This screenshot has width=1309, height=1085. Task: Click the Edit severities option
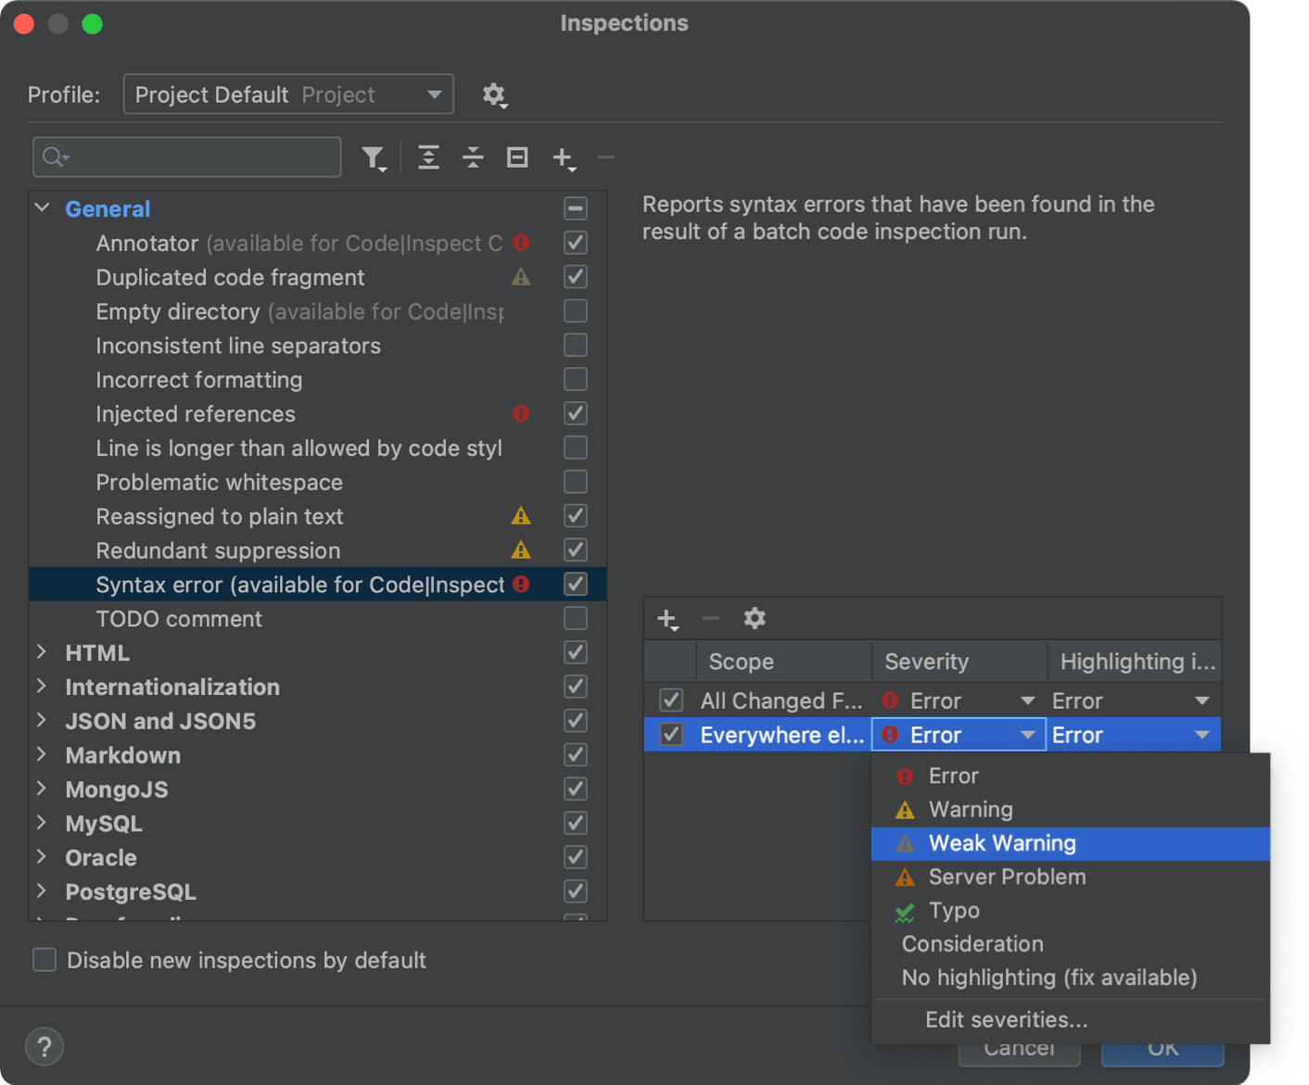pos(1006,1019)
